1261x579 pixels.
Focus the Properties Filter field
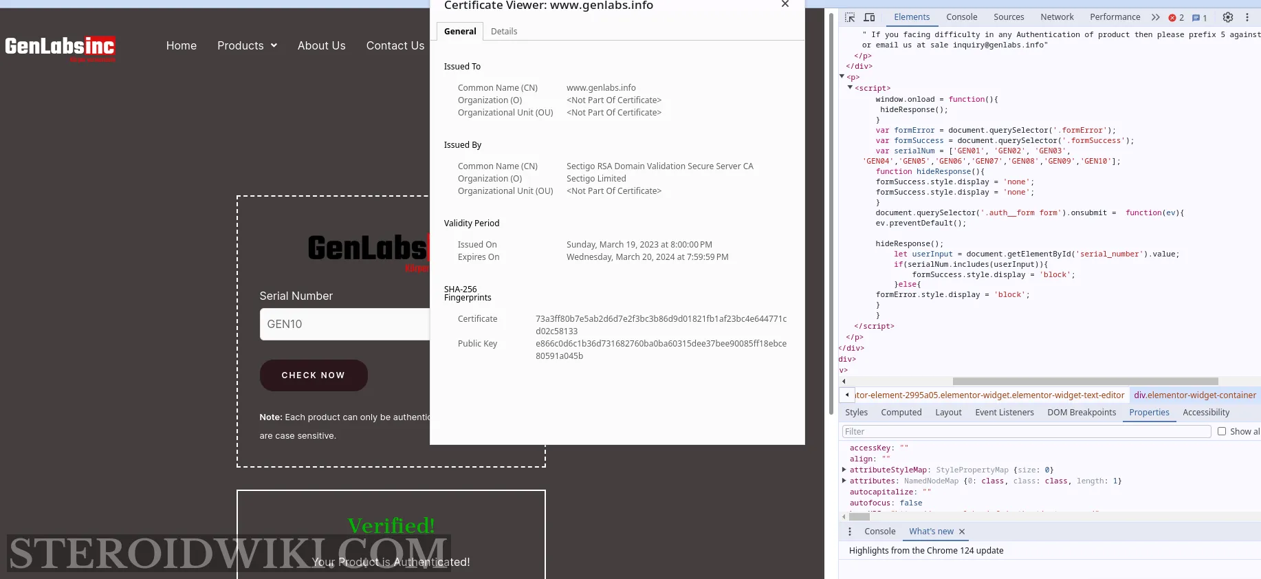[1027, 431]
